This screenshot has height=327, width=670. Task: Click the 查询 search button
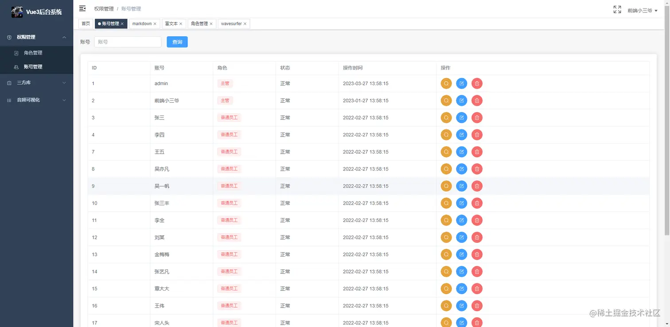[177, 42]
